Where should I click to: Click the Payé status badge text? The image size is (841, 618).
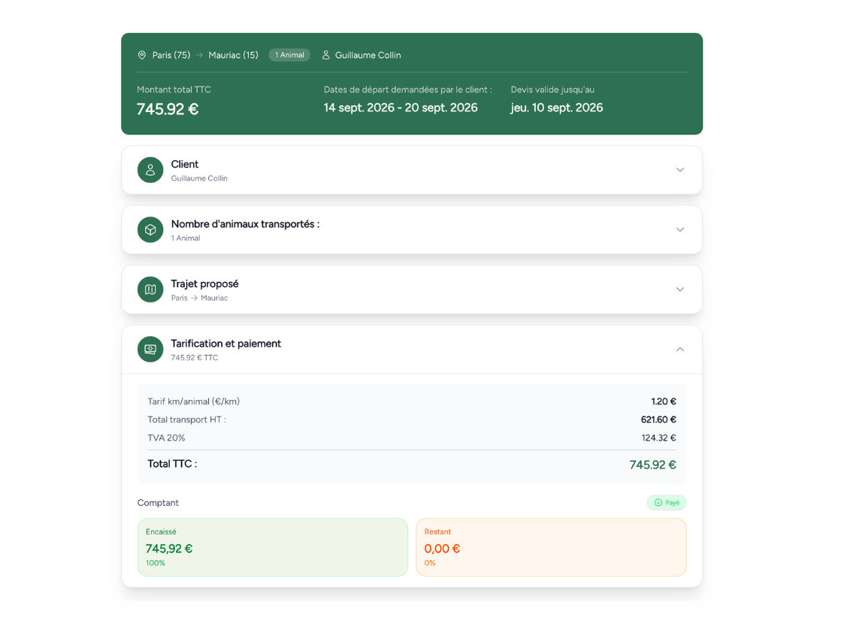pos(673,503)
